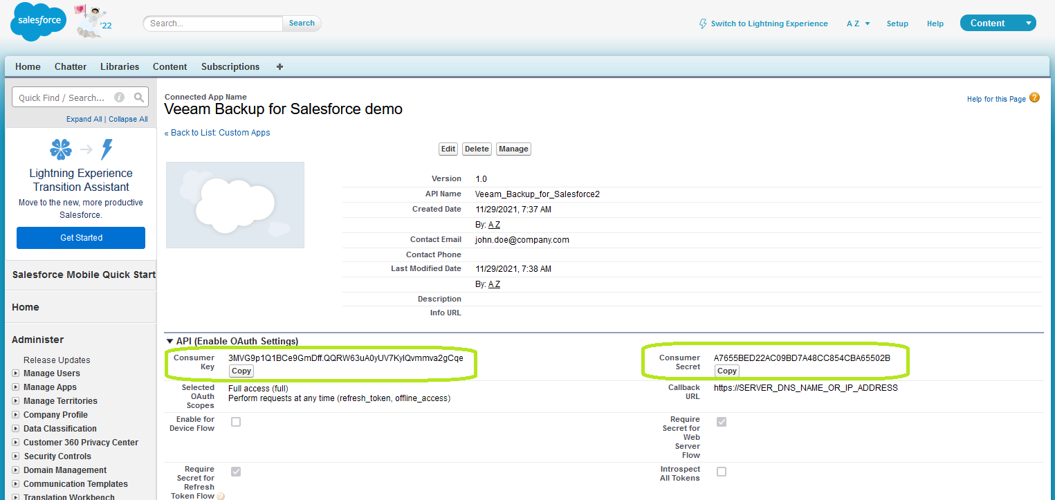Expand the Manage Users tree node

(16, 373)
